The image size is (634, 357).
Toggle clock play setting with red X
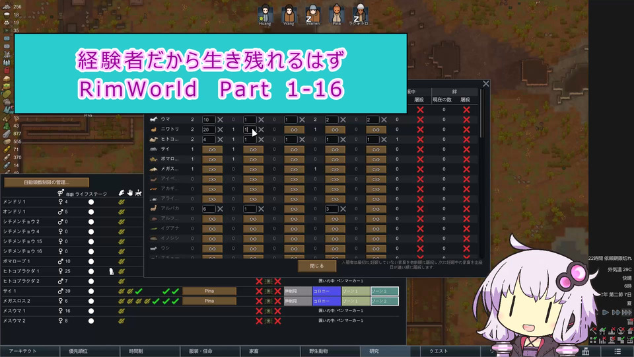tap(622, 331)
